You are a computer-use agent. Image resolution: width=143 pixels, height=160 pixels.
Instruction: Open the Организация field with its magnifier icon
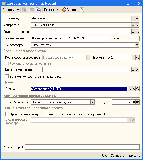137,18
